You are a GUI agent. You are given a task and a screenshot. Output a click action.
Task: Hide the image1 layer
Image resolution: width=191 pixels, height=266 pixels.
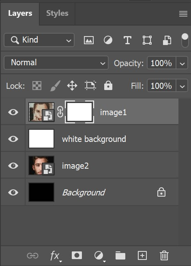(x=13, y=112)
